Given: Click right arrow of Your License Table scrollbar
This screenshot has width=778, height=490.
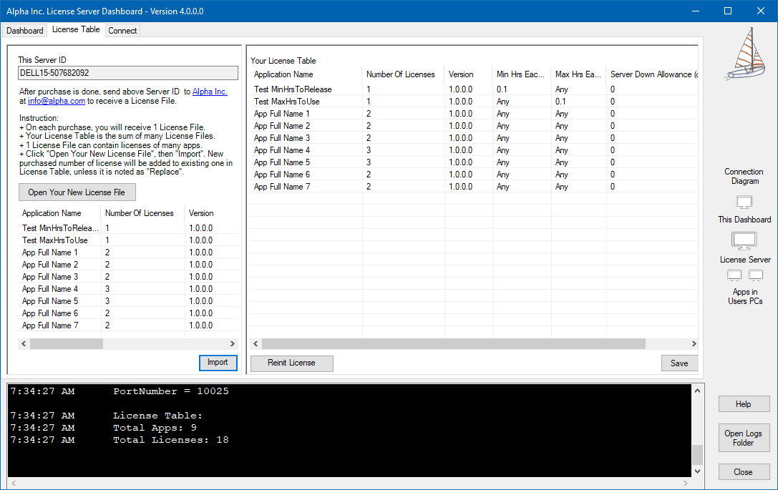Looking at the screenshot, I should (694, 343).
